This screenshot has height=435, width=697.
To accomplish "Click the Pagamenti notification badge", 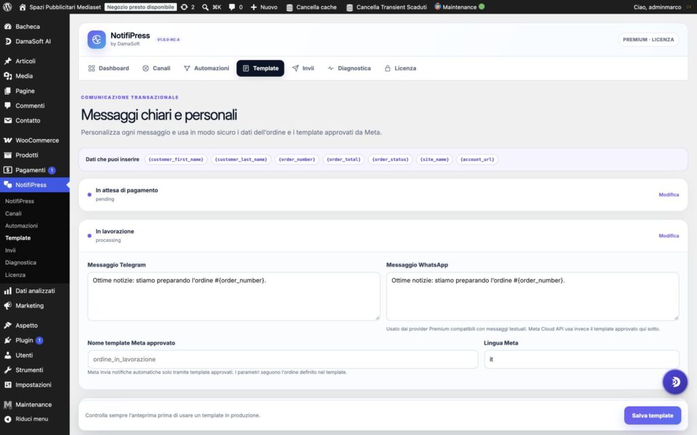I will (x=52, y=170).
